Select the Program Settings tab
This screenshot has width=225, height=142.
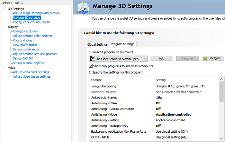tap(122, 44)
